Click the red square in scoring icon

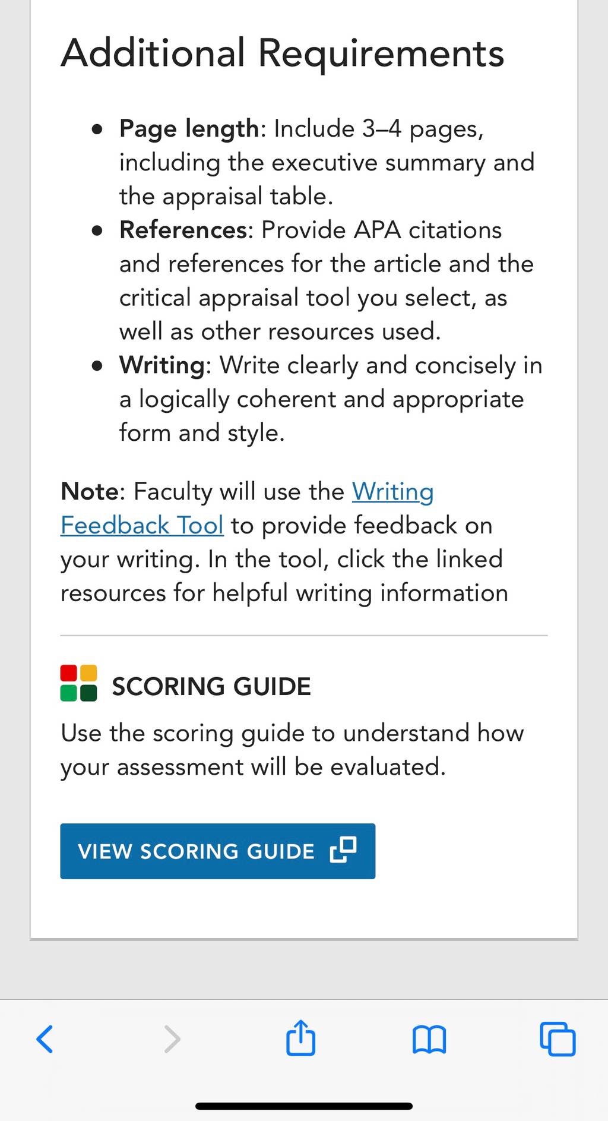click(x=69, y=673)
